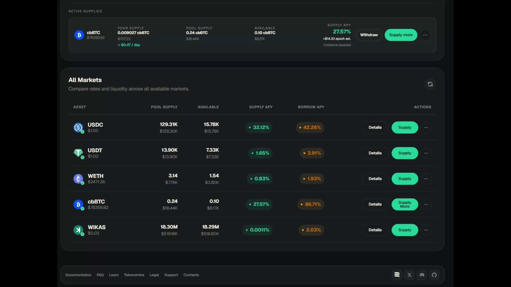Withdraw the cbBTC supply
511x287 pixels.
click(x=369, y=35)
